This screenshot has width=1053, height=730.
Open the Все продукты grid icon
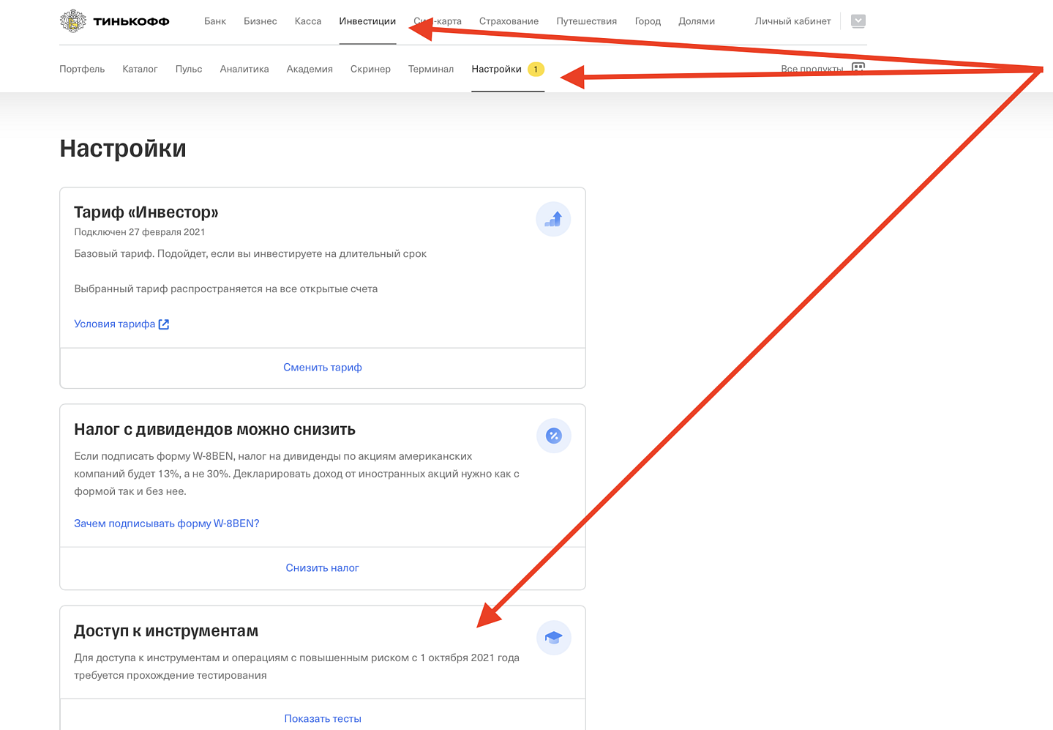point(858,68)
